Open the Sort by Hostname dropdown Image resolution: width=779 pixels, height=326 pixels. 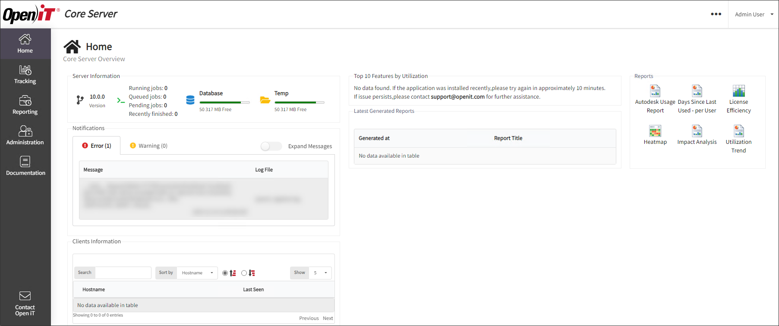click(197, 273)
